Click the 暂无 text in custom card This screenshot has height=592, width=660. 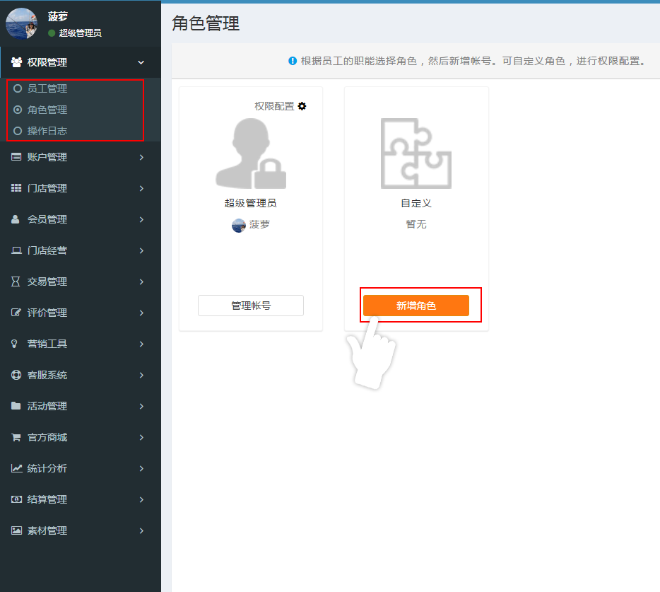pos(416,224)
